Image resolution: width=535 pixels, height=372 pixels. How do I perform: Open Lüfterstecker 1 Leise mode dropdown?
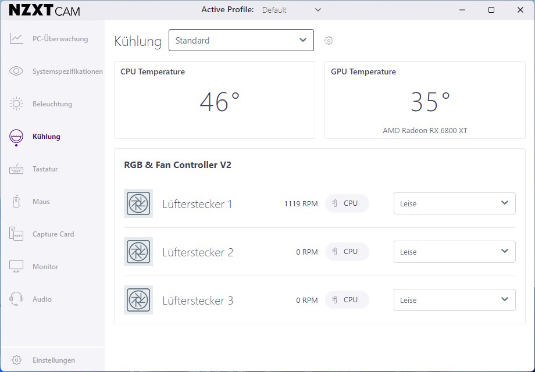[x=455, y=203]
